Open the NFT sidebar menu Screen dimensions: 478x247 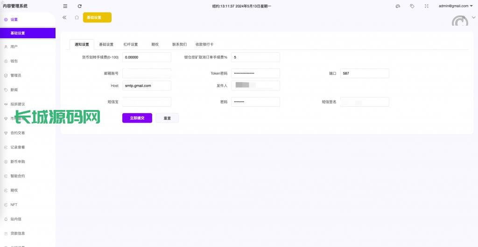(28, 205)
